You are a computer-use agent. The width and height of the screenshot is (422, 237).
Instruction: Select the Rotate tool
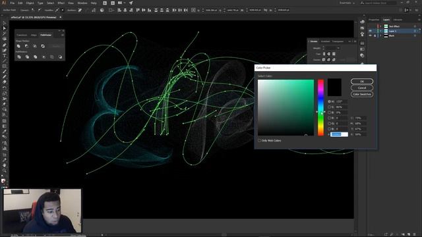click(5, 88)
